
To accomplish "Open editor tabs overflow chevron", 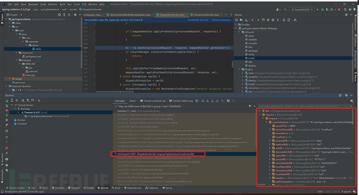I will click(226, 15).
